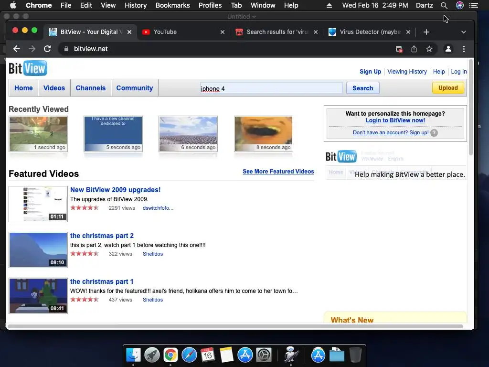Screen dimensions: 489x367
Task: Click the yellow Upload button
Action: tap(448, 88)
